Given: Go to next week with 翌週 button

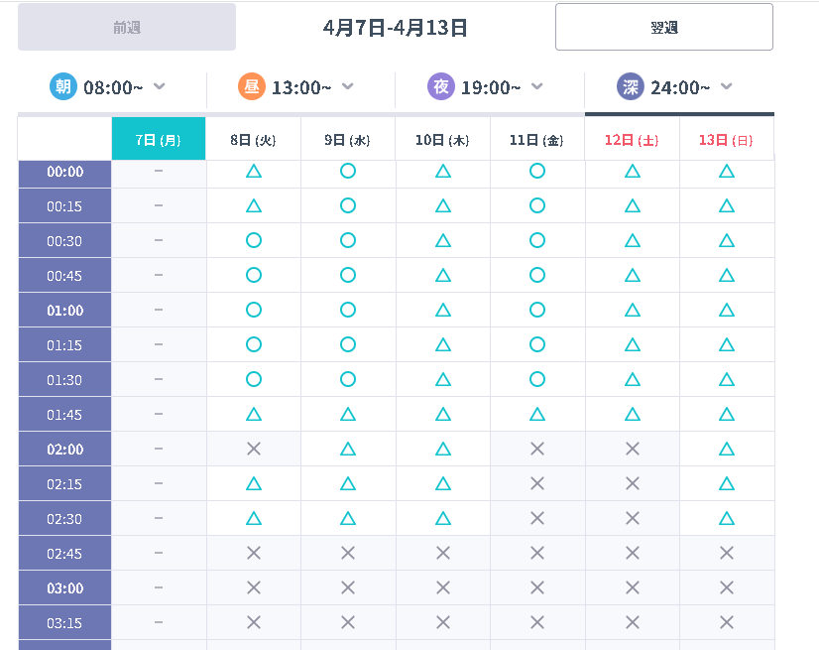Looking at the screenshot, I should (x=664, y=27).
